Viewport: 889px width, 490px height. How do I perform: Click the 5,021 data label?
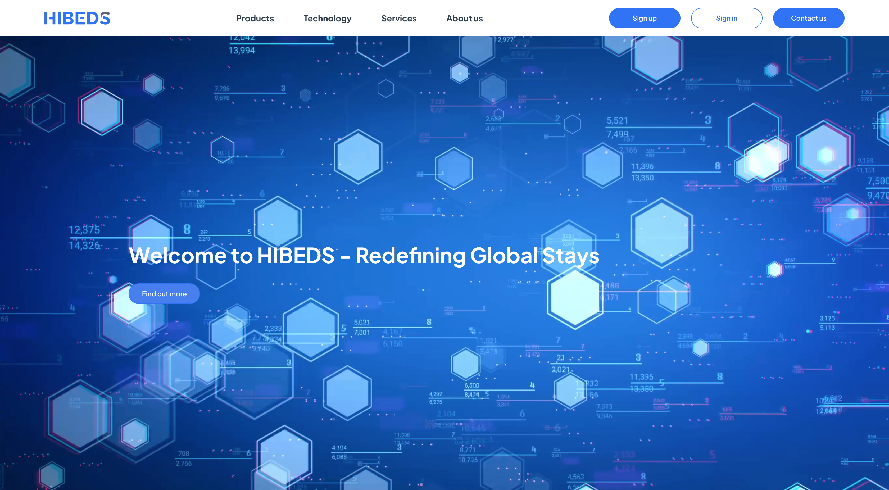pyautogui.click(x=361, y=322)
